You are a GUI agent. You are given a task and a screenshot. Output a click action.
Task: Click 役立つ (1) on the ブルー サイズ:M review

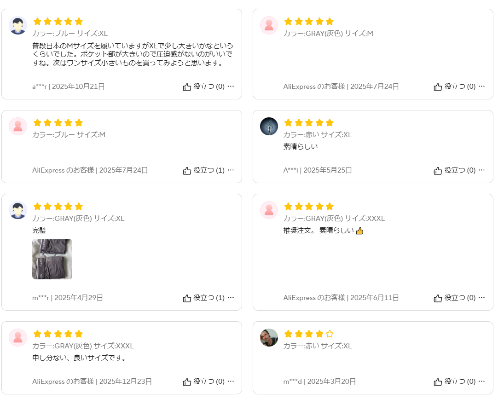209,170
